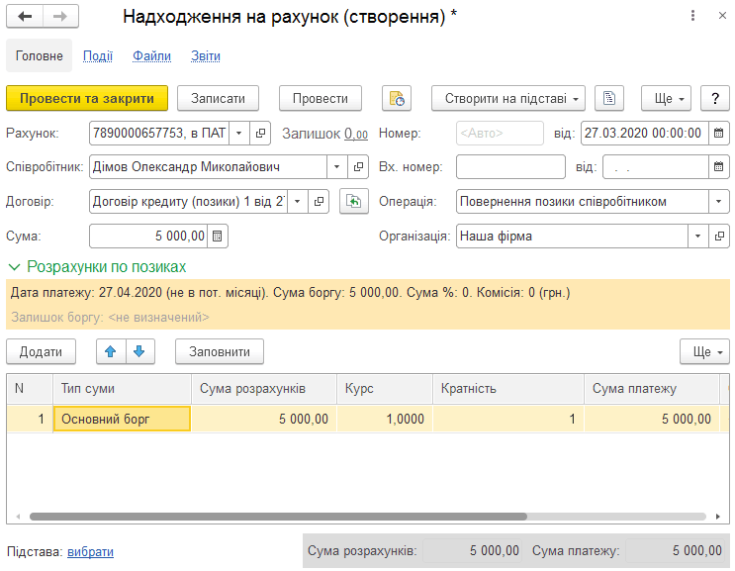Open the calculator in the Сума field

pyautogui.click(x=217, y=236)
